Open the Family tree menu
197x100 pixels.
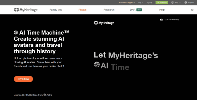[x=56, y=10]
